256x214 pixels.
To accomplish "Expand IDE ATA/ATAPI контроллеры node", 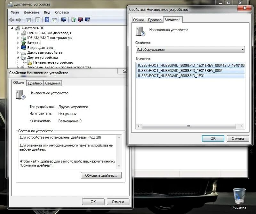I will click(x=18, y=38).
